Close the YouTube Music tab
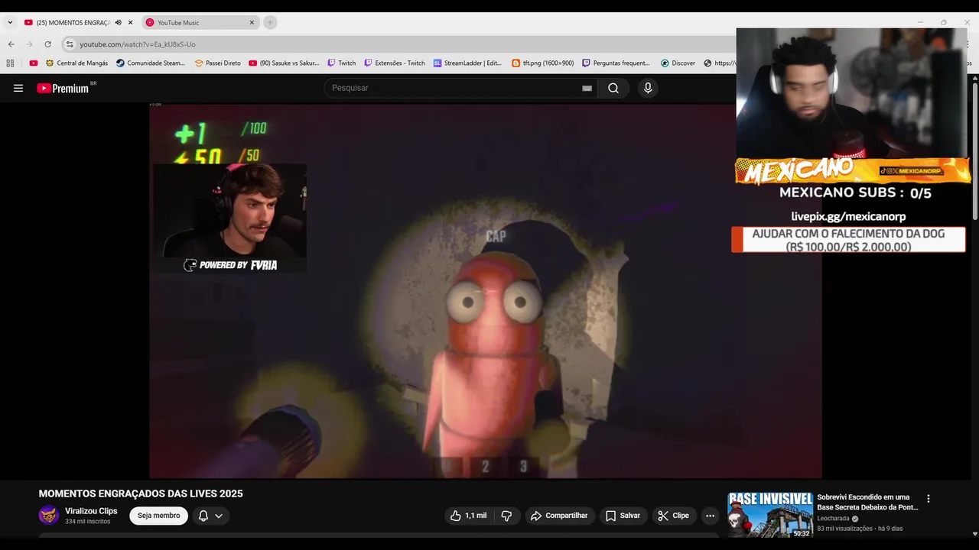 252,22
